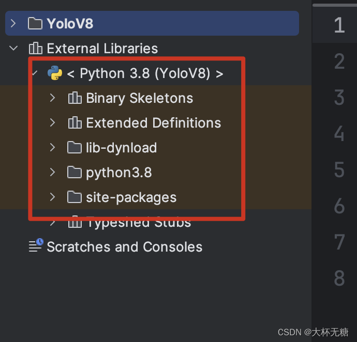Click the Binary Skeletons library icon
357x342 pixels.
click(75, 98)
